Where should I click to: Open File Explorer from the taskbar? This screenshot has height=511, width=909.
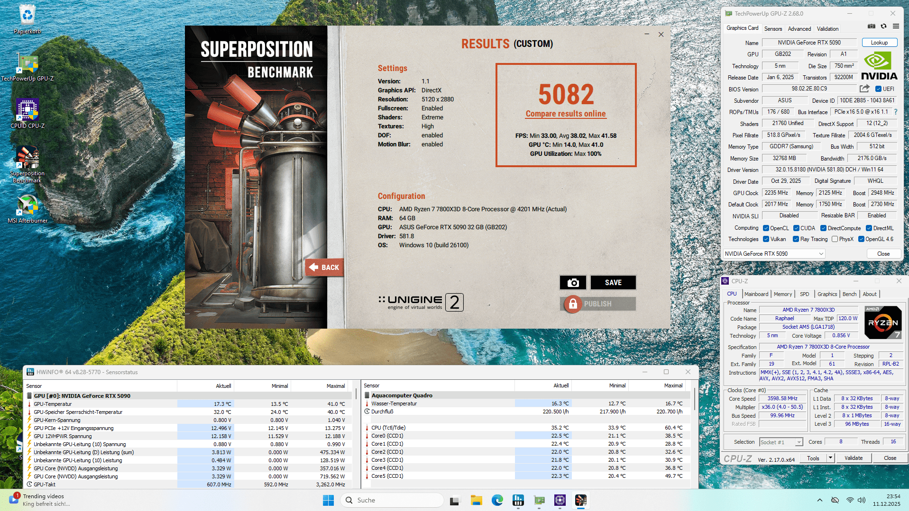(x=476, y=500)
